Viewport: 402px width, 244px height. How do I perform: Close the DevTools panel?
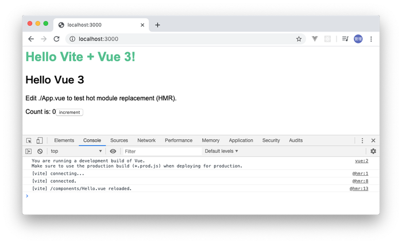pyautogui.click(x=373, y=140)
